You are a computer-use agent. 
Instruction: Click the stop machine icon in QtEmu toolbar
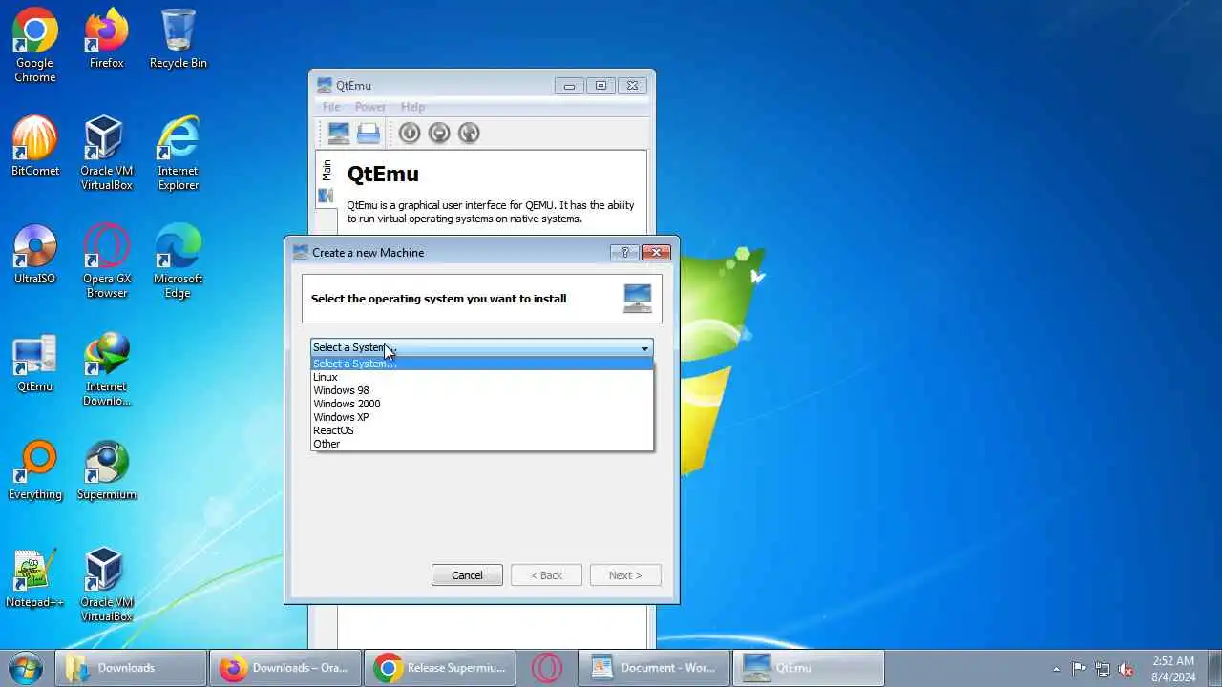coord(439,134)
